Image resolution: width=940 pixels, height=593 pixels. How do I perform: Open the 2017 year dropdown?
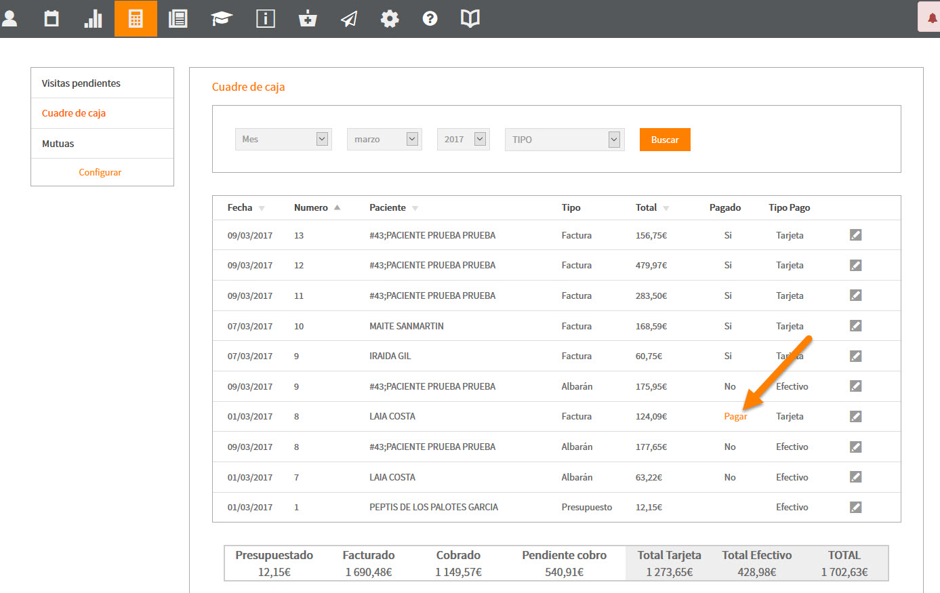click(464, 139)
